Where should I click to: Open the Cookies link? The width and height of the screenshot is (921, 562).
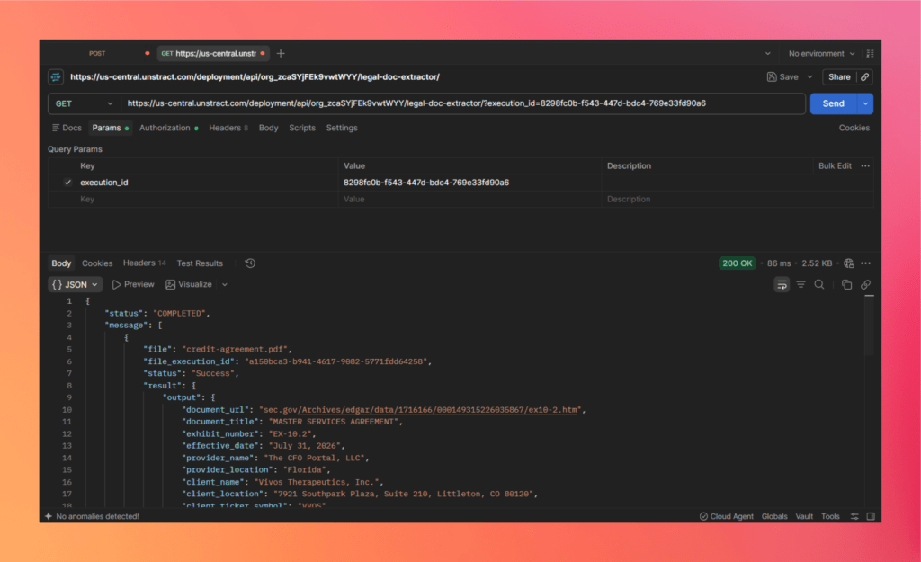[854, 128]
